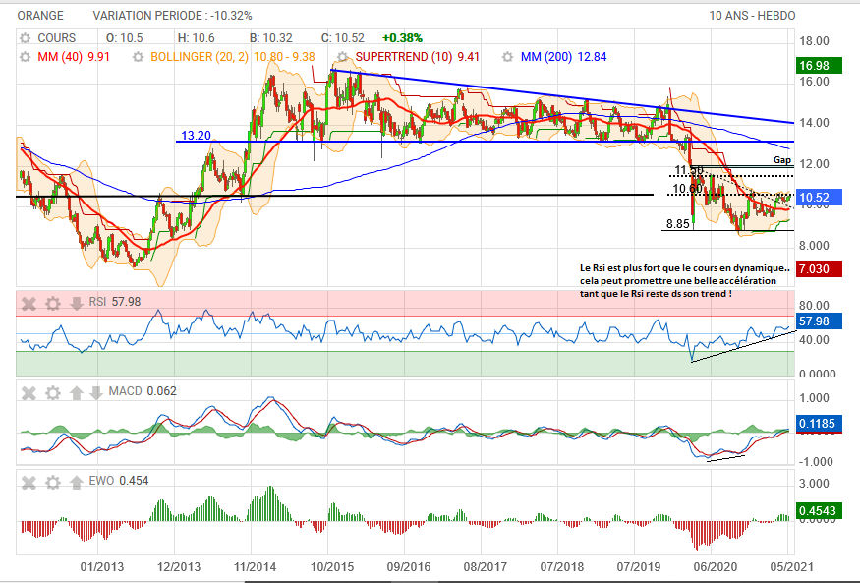Click the 13.20 resistance line label

pyautogui.click(x=196, y=136)
